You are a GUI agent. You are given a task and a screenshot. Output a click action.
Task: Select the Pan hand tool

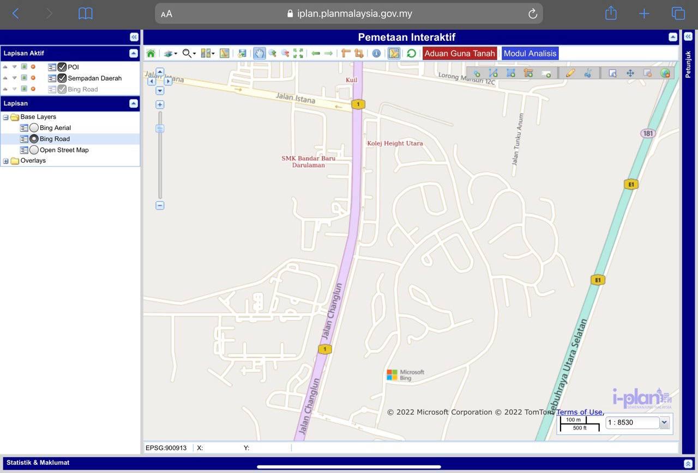coord(259,53)
